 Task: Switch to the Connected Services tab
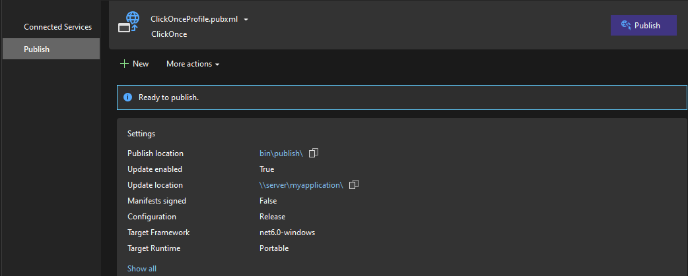click(57, 27)
